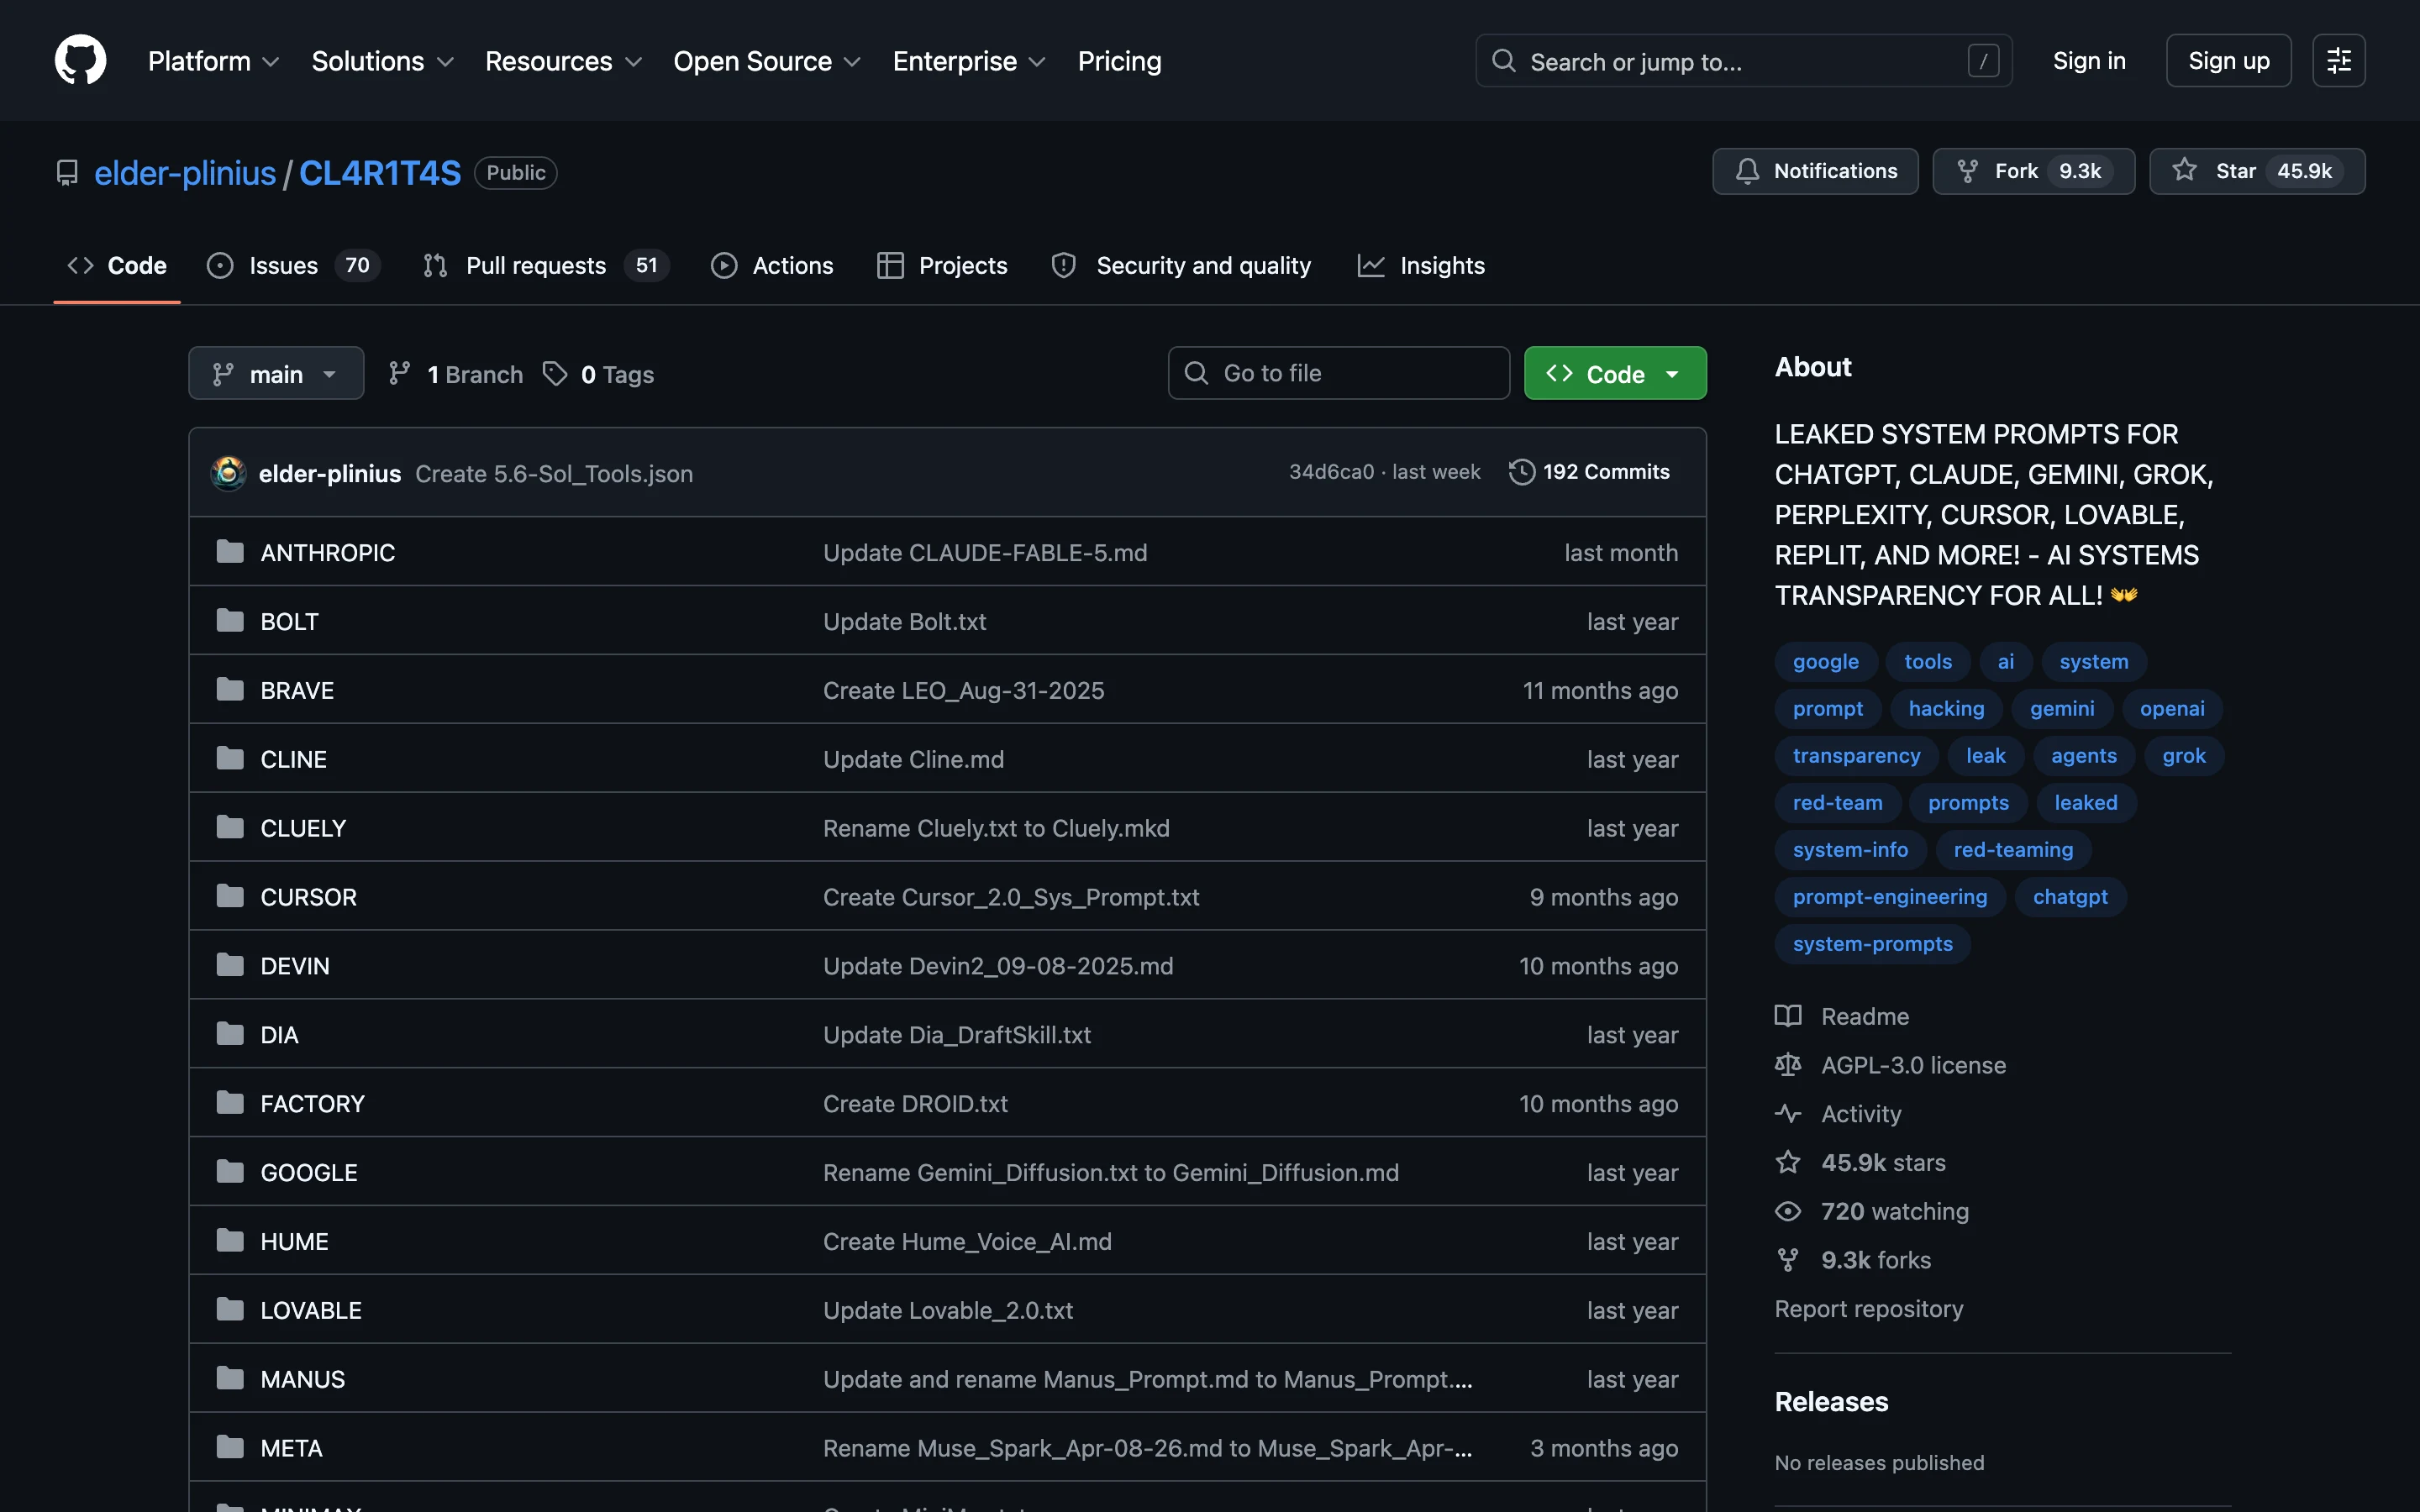Switch to Security and quality tab
This screenshot has width=2420, height=1512.
[1181, 265]
